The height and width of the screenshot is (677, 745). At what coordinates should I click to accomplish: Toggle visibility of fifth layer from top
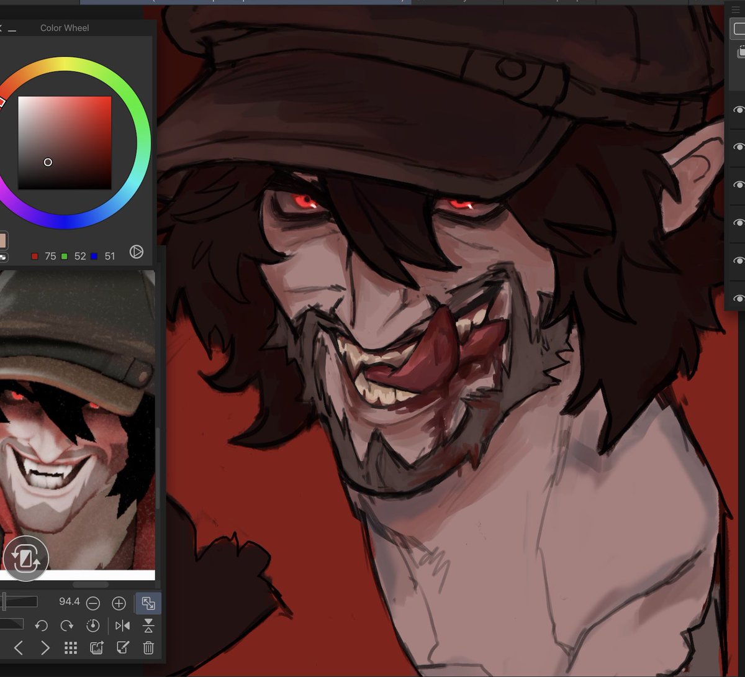point(738,260)
